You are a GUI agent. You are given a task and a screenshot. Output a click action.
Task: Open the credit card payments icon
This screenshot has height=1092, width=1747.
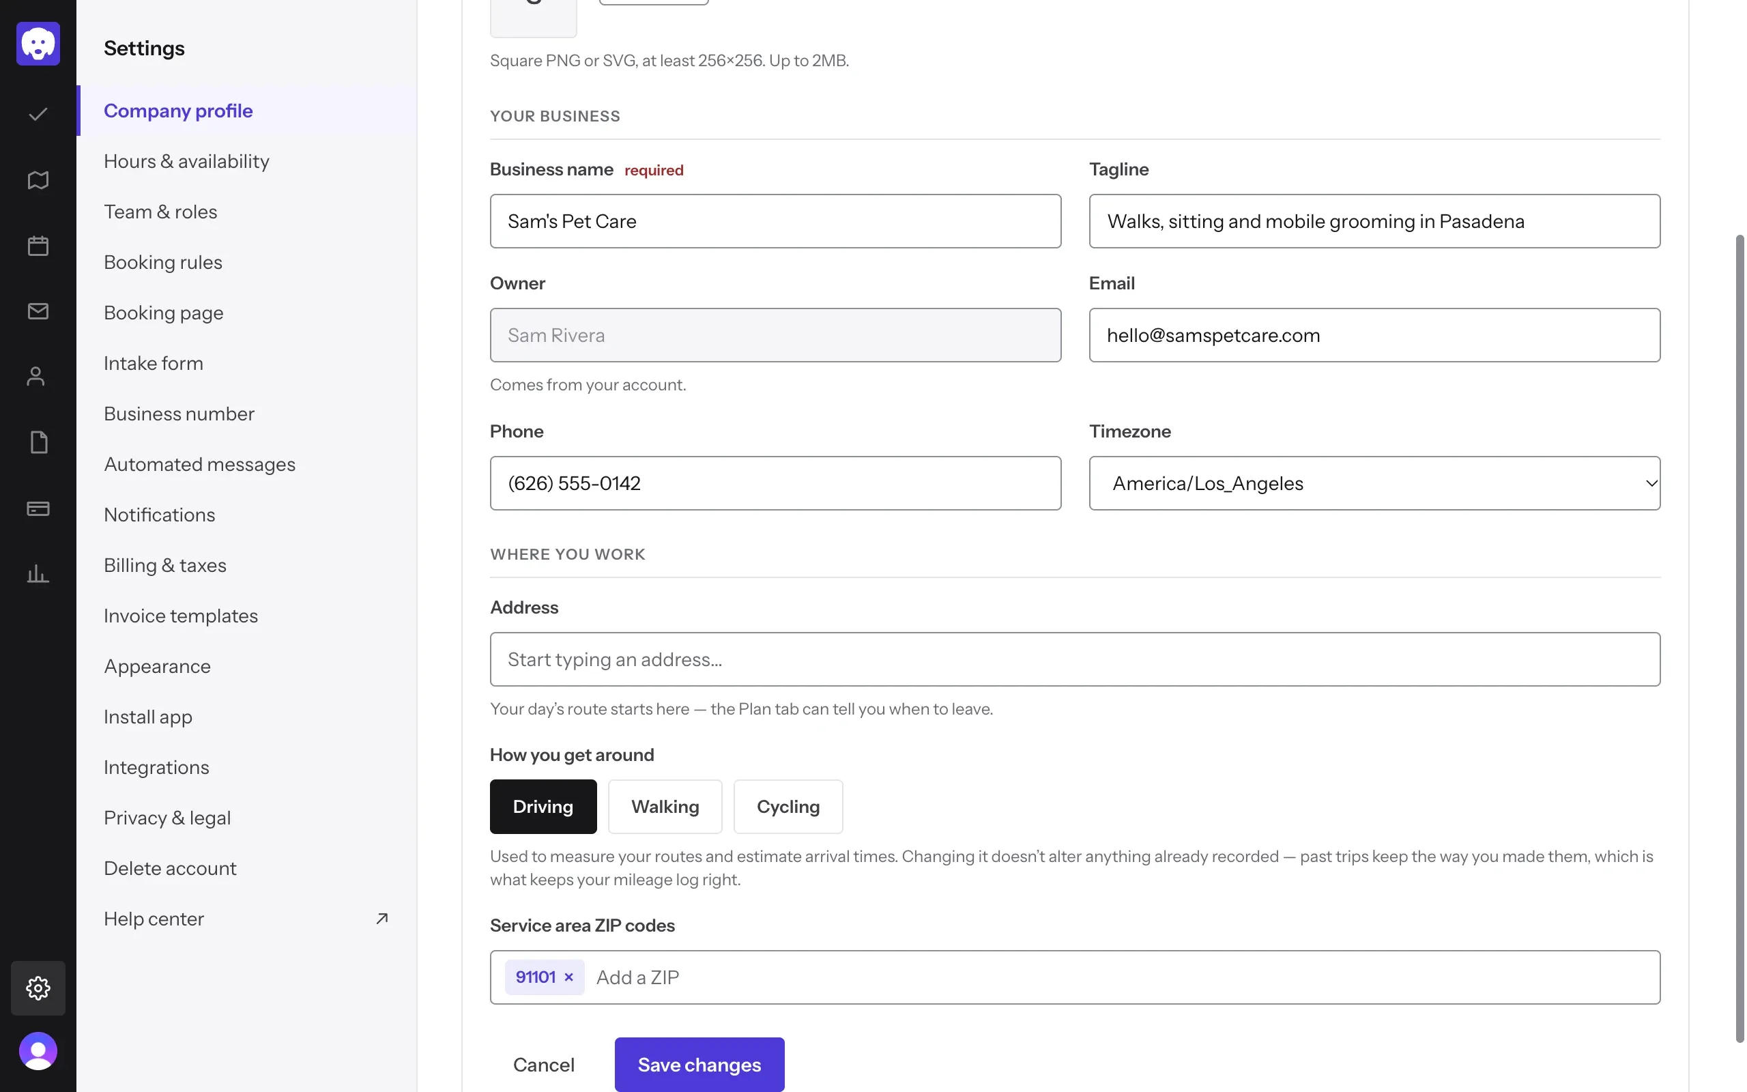coord(38,508)
